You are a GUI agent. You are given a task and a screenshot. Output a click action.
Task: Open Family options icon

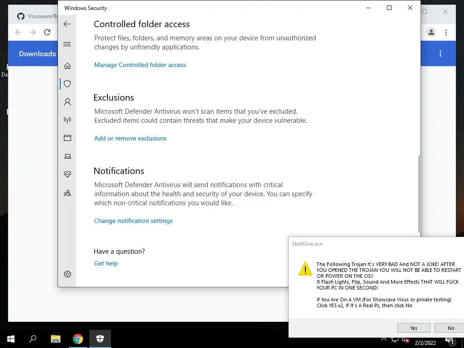[68, 193]
